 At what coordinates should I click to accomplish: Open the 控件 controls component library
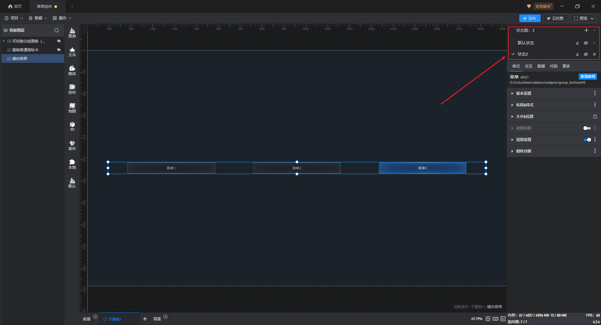[72, 89]
